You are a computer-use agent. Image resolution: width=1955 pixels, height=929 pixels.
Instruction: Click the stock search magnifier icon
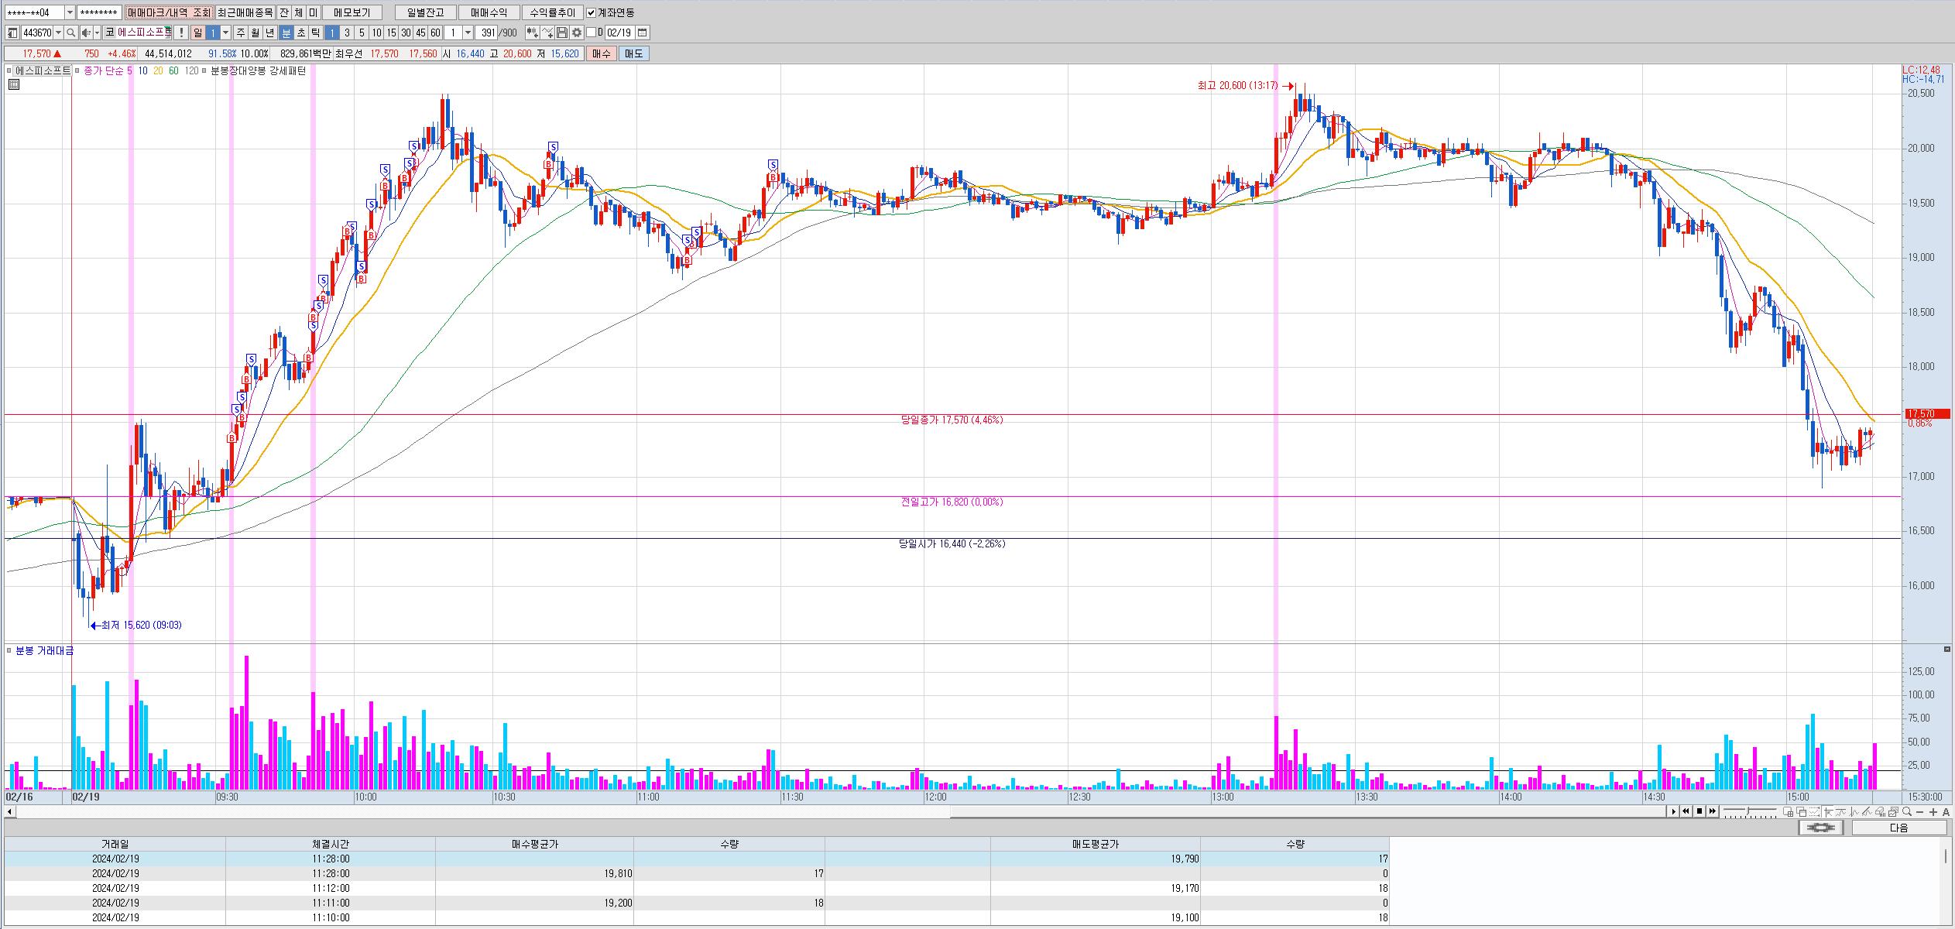point(71,33)
